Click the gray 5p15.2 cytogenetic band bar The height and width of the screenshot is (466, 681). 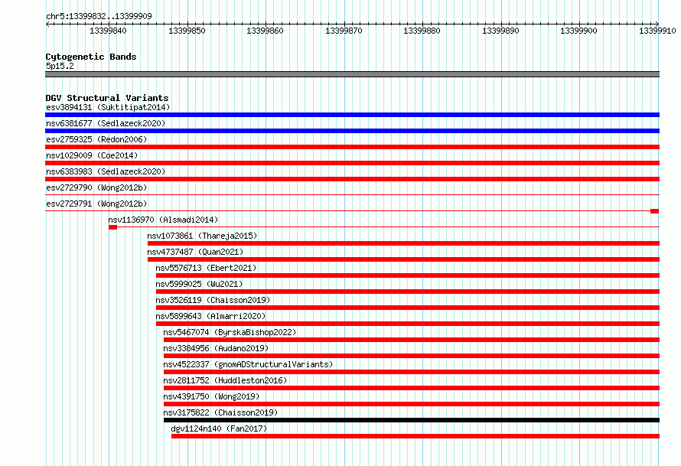pos(352,74)
